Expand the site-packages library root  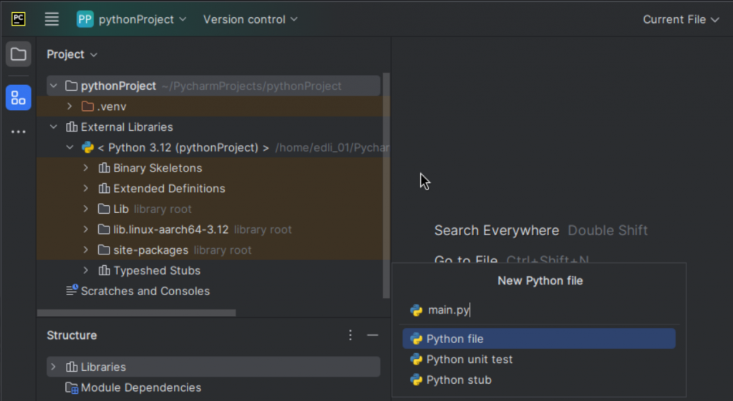coord(86,250)
